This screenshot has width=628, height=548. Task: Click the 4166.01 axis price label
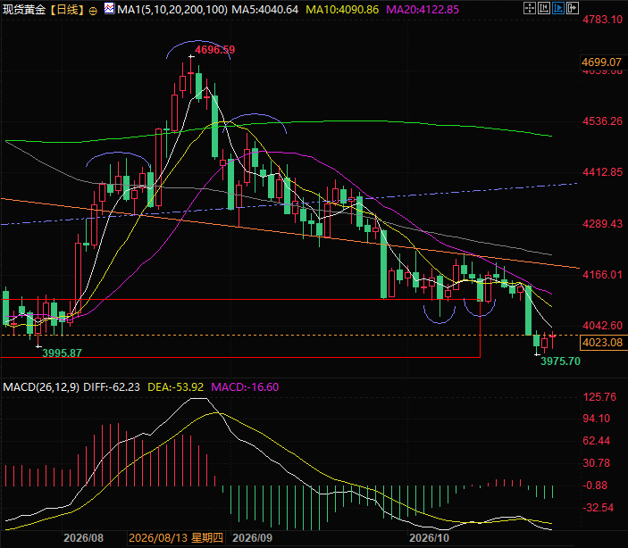602,275
